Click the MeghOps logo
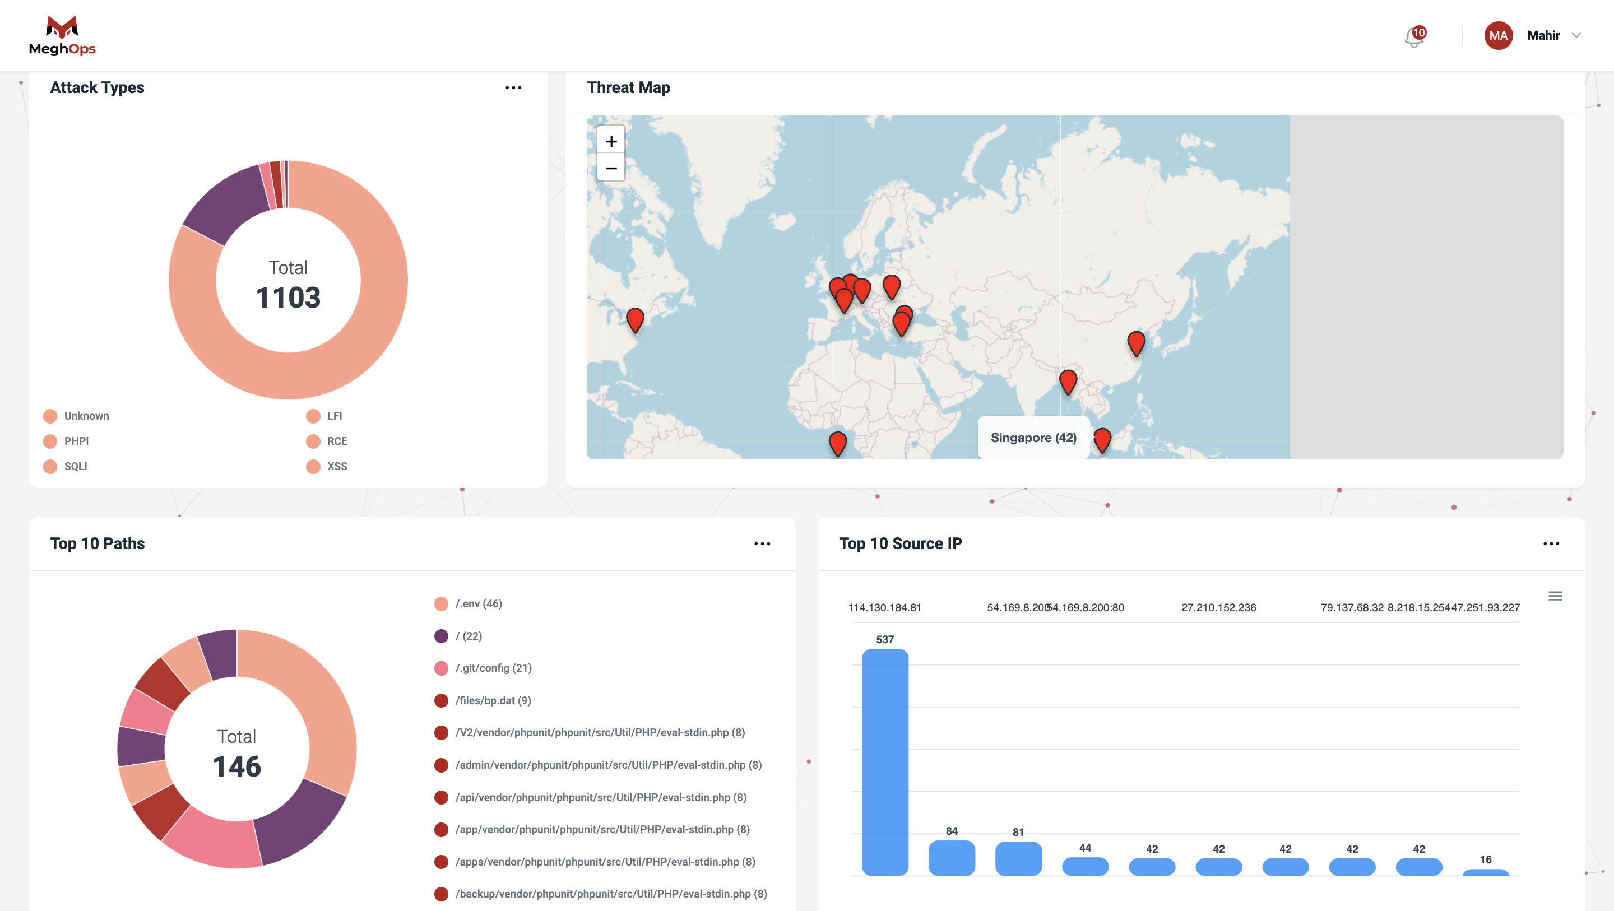1614x911 pixels. coord(62,36)
